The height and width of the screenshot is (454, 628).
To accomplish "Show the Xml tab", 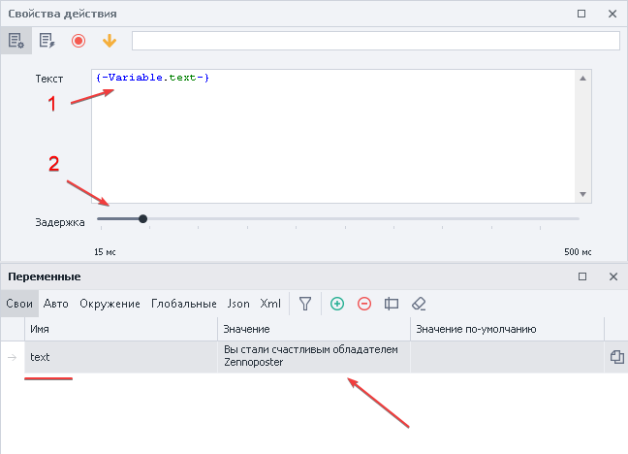I will (270, 304).
